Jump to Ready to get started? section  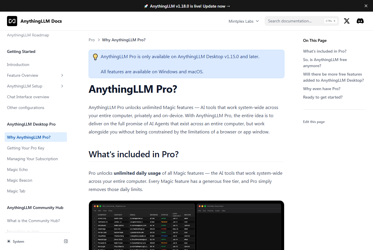pos(323,97)
